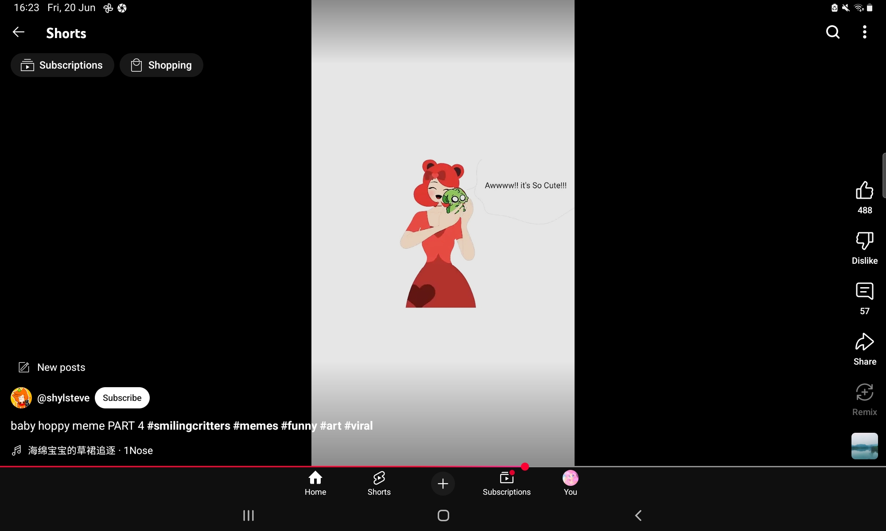
Task: Share this short via the arrow icon
Action: coord(865,342)
